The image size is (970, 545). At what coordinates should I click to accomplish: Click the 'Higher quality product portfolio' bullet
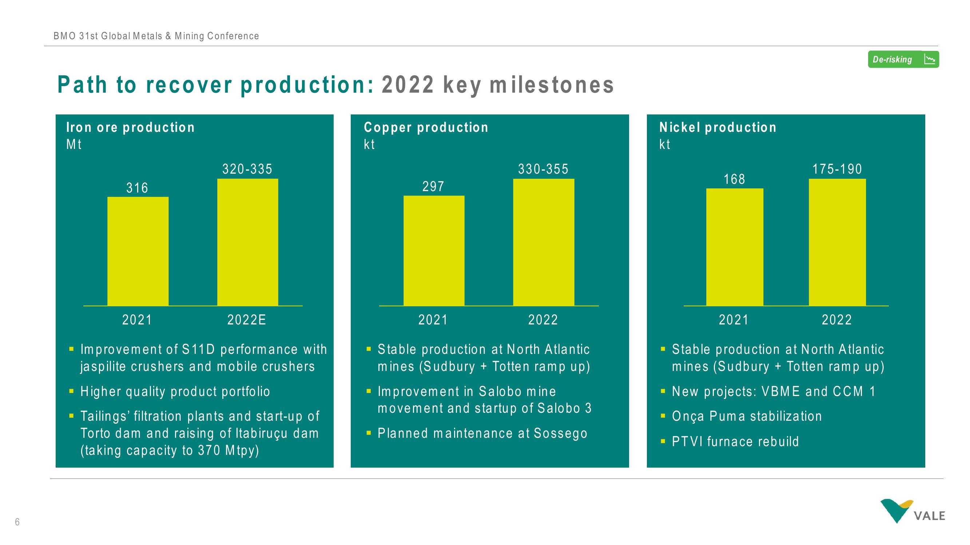(175, 392)
